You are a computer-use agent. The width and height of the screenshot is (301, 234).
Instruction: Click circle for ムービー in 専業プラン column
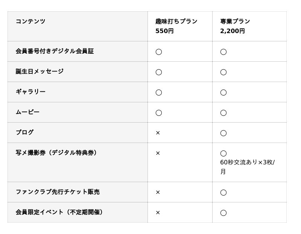pos(223,112)
